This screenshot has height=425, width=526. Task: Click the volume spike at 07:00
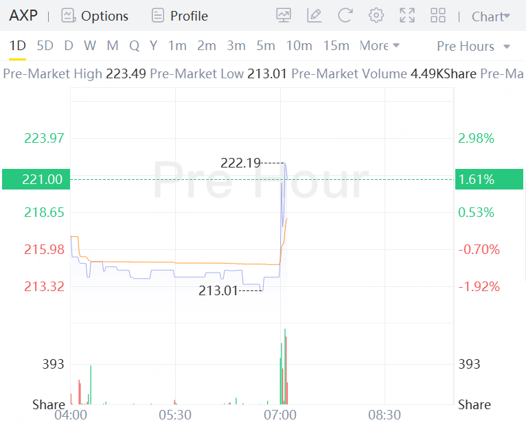pos(284,367)
